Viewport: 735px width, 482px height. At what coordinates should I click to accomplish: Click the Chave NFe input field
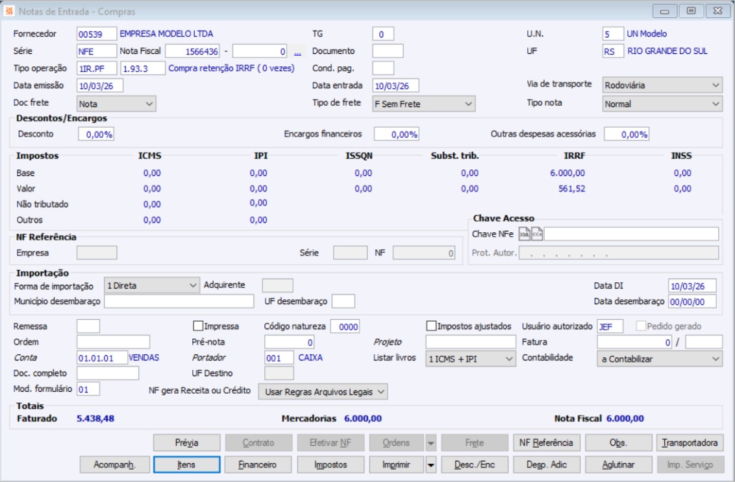(630, 234)
